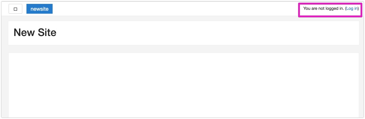Image resolution: width=365 pixels, height=119 pixels.
Task: Go to the newsite home page
Action: point(40,9)
